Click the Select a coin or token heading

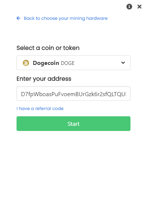pyautogui.click(x=48, y=48)
